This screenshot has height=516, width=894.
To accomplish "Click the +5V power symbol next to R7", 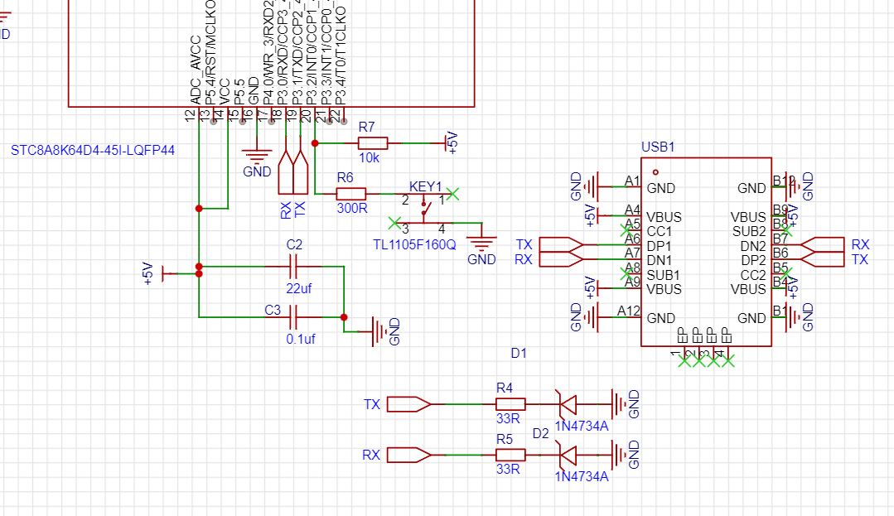I will coord(451,142).
